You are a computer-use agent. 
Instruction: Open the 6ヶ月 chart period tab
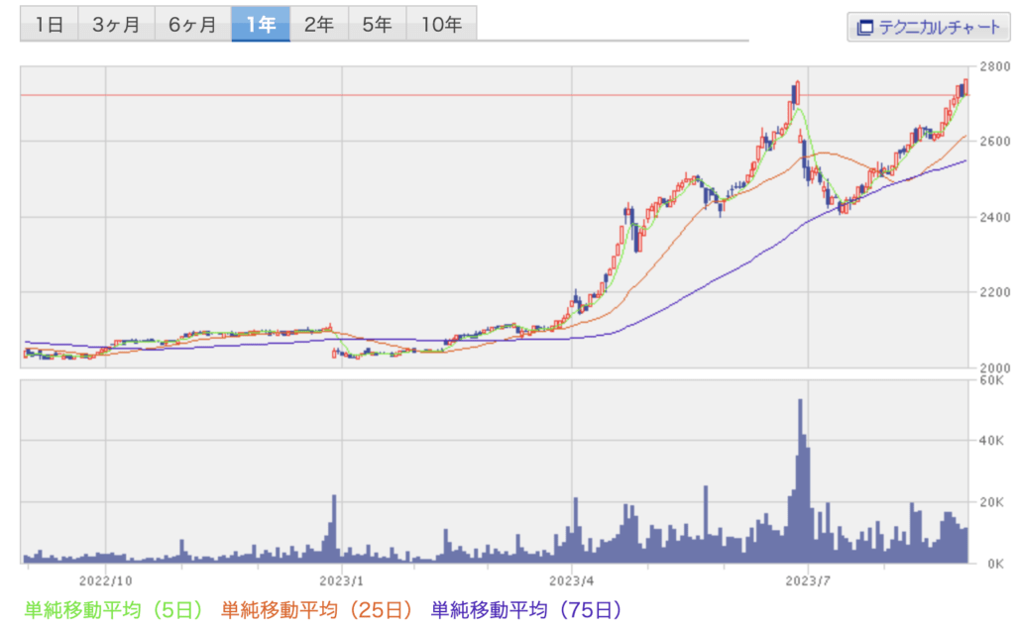[x=192, y=25]
